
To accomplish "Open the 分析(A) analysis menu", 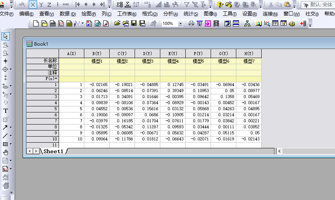I will (x=171, y=14).
